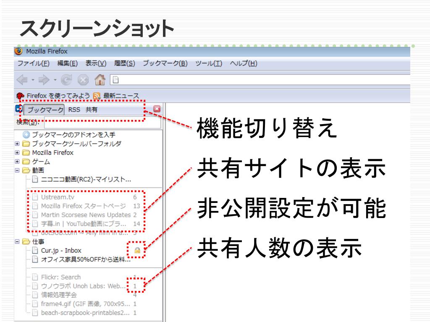This screenshot has width=430, height=322.
Task: Expand the Mozilla Firefox folder
Action: (17, 153)
